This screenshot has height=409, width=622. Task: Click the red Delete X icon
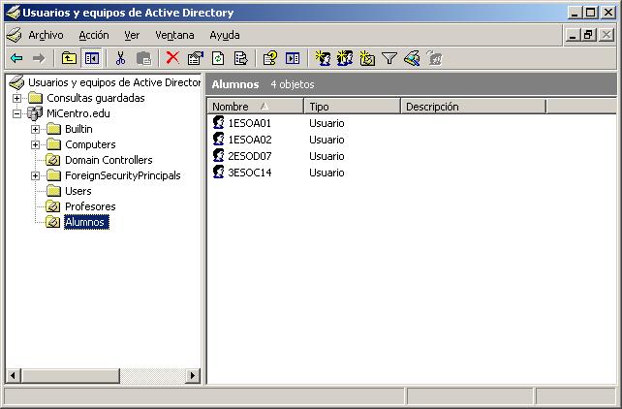(x=172, y=59)
